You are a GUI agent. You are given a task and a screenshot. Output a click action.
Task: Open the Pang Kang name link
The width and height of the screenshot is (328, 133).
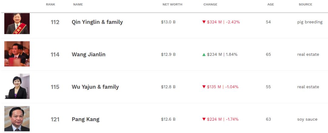coord(86,119)
